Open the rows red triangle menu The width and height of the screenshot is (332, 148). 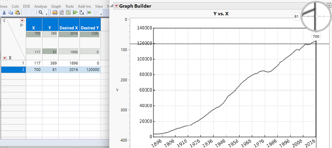click(5, 58)
